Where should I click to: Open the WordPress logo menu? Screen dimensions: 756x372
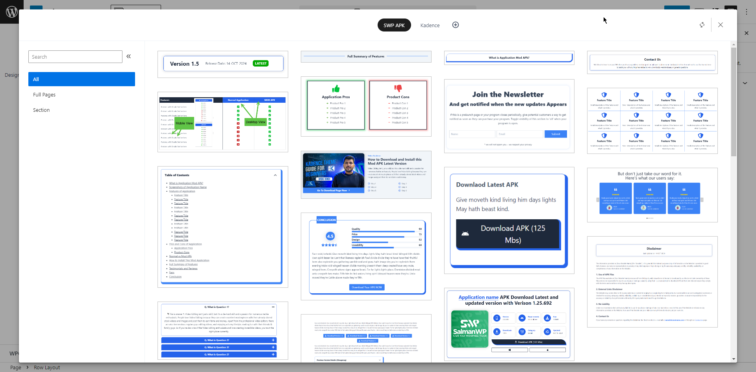(x=11, y=12)
